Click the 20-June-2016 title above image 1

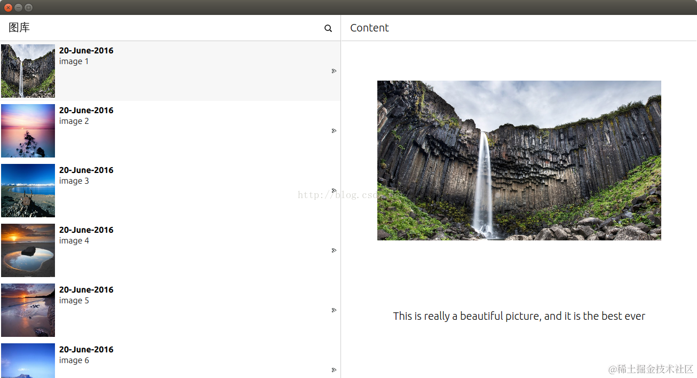86,51
